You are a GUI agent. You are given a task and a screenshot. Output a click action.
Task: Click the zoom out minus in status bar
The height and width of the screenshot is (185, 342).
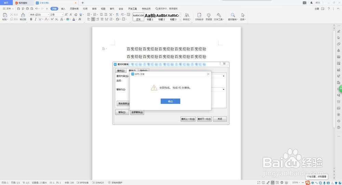click(x=303, y=183)
